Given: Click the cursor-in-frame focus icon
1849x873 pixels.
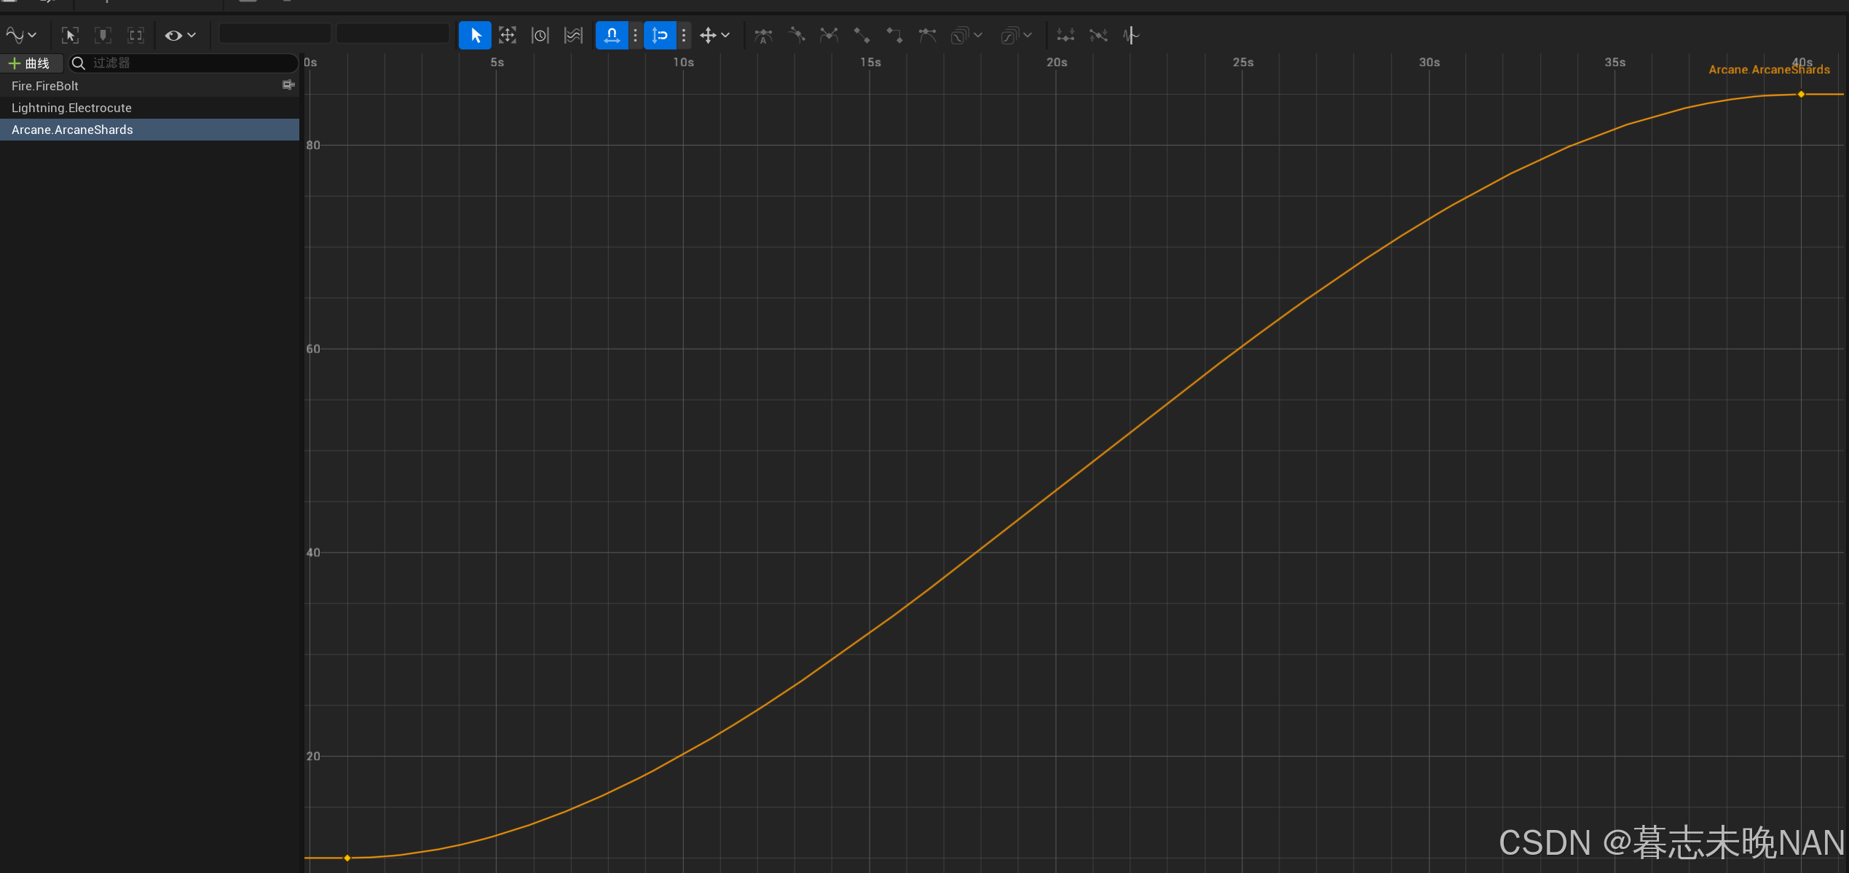Looking at the screenshot, I should coord(71,35).
